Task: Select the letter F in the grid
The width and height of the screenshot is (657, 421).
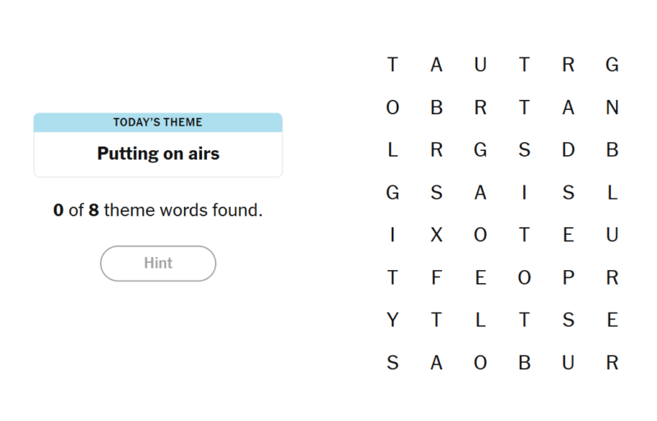Action: [x=436, y=277]
